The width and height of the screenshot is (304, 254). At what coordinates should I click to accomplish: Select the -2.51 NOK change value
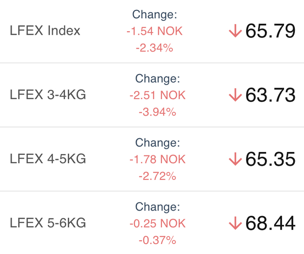157,95
